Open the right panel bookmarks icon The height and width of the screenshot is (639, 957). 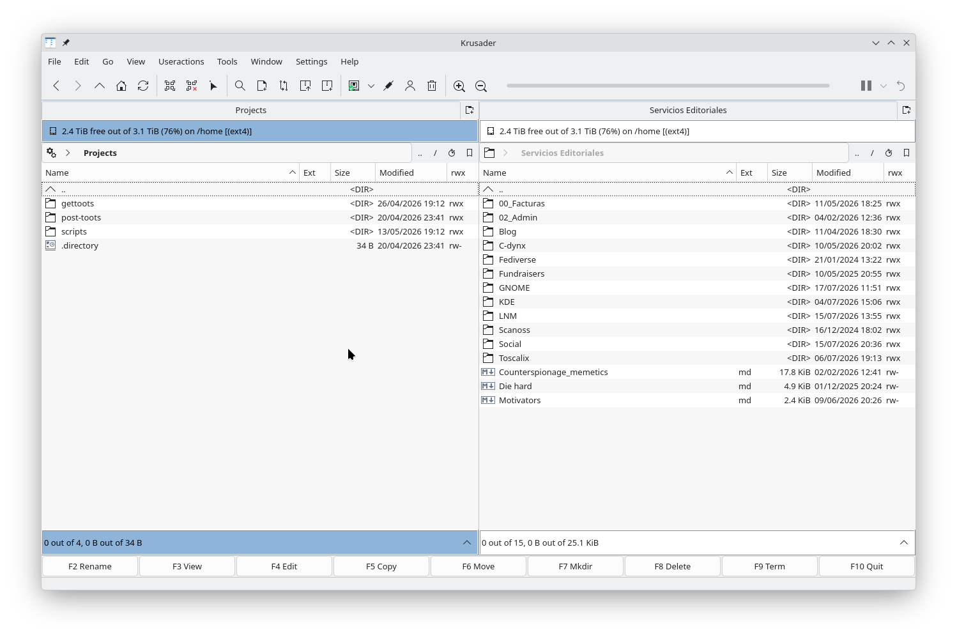pos(907,153)
